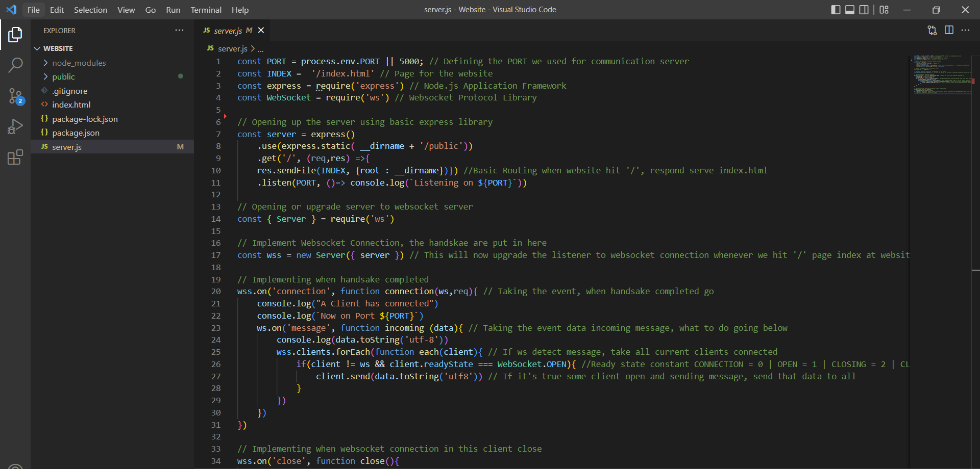Open the Go menu
Viewport: 980px width, 469px height.
coord(151,10)
